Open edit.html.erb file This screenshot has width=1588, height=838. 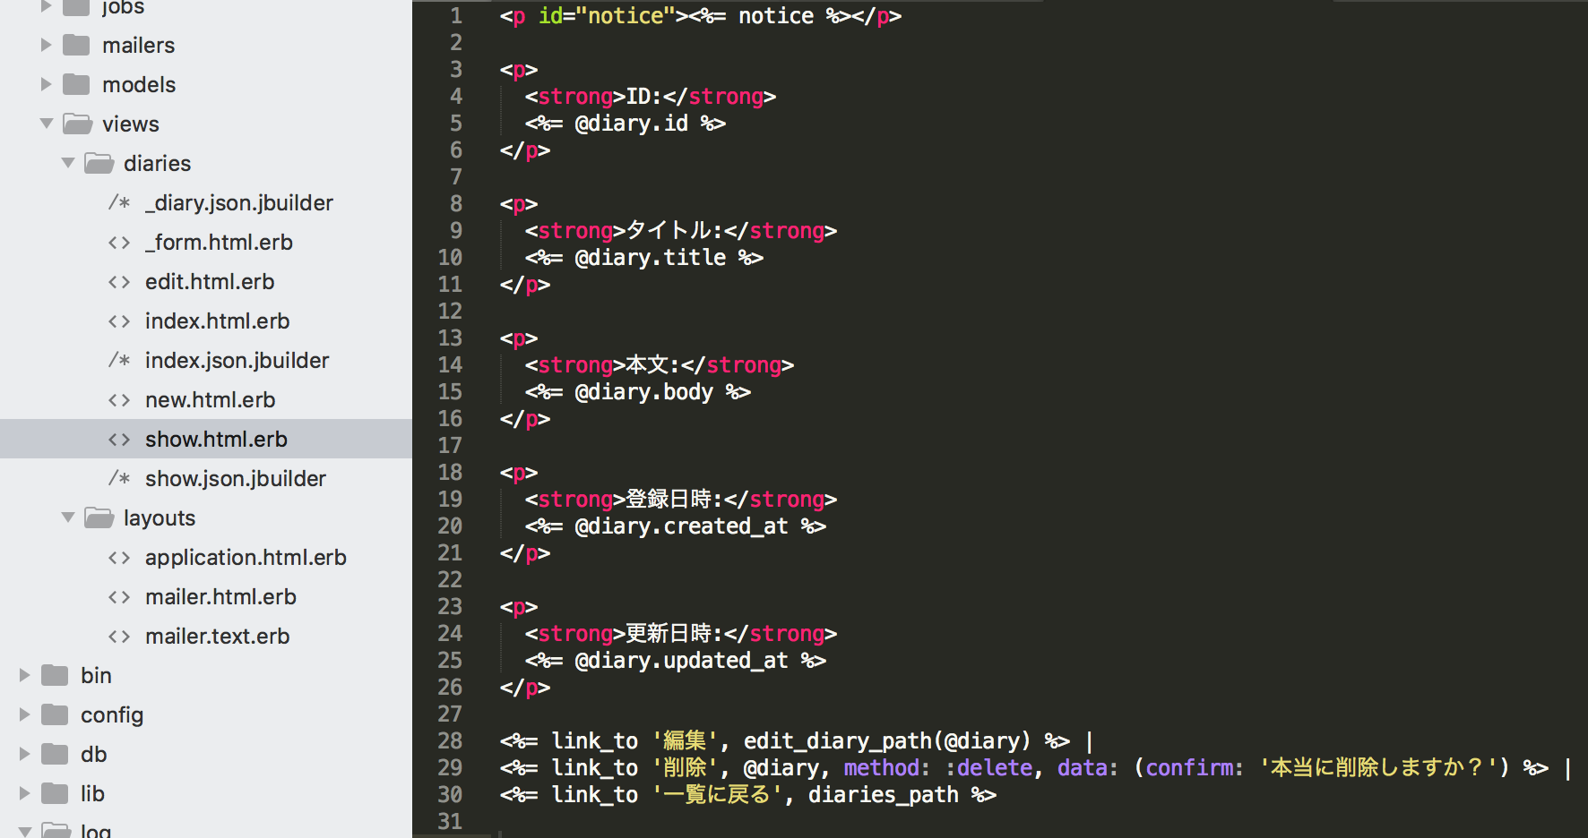(210, 281)
